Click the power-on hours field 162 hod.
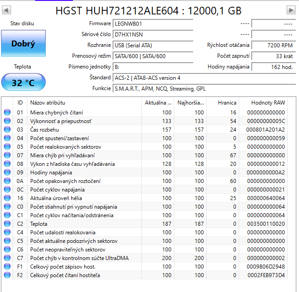This screenshot has height=292, width=299. click(x=274, y=67)
